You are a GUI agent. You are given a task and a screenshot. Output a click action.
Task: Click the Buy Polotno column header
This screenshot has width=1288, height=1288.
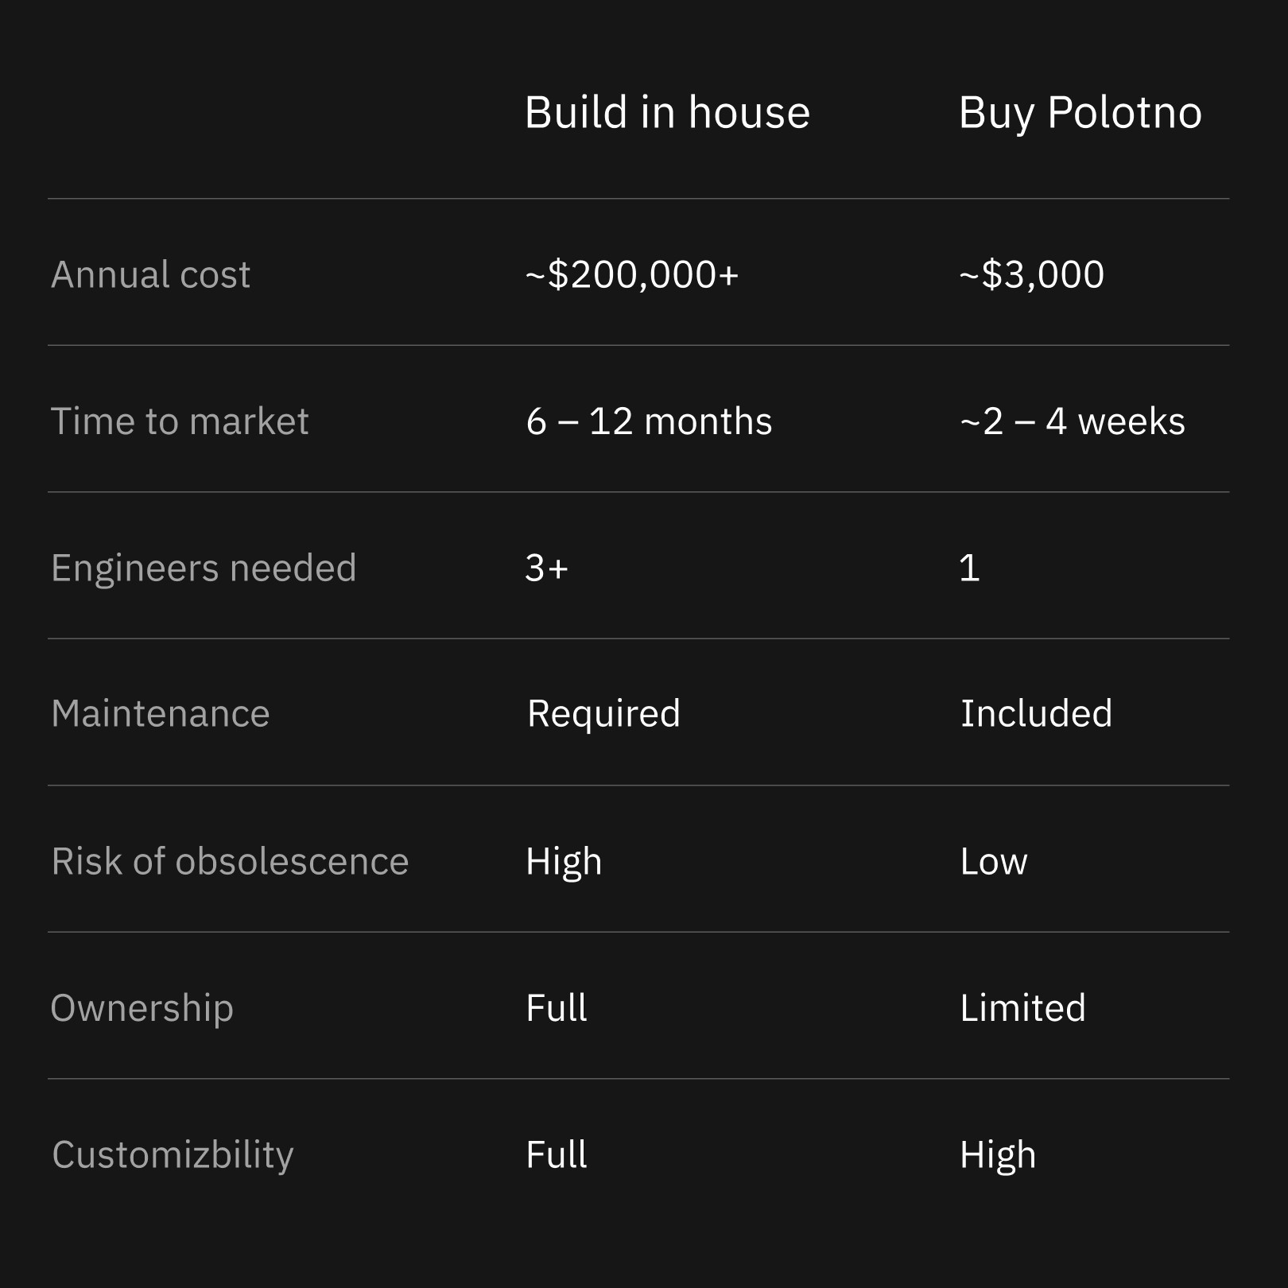pos(1080,114)
